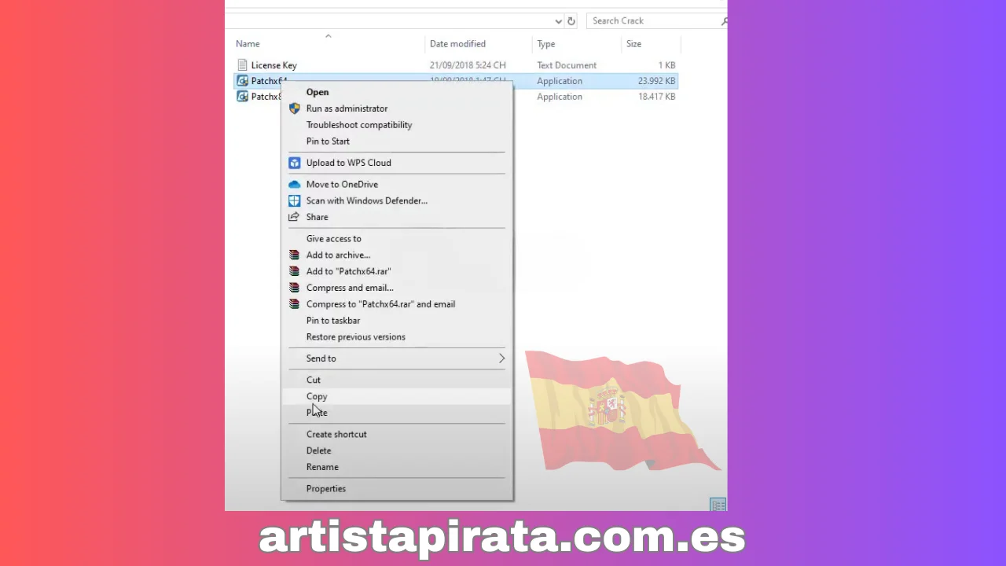Select Delete from the context menu
This screenshot has width=1006, height=566.
pos(318,450)
